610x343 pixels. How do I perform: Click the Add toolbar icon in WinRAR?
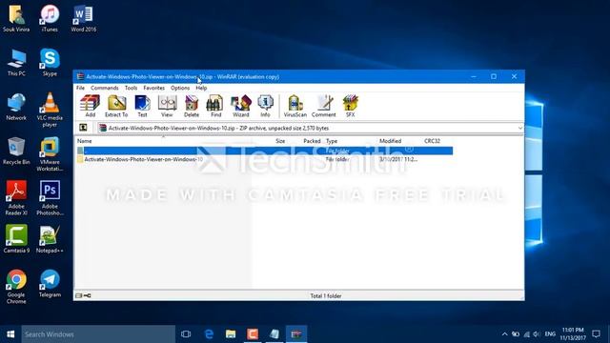click(90, 106)
